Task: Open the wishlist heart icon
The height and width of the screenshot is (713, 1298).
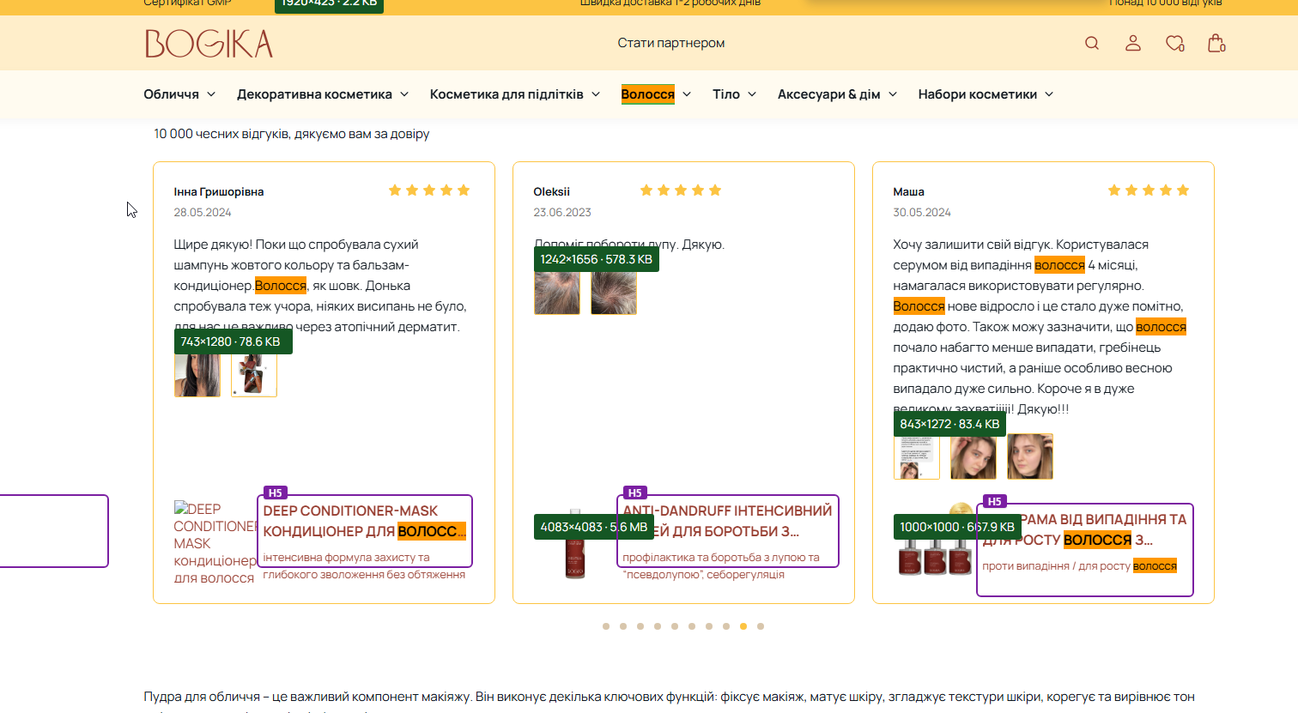Action: [x=1175, y=43]
